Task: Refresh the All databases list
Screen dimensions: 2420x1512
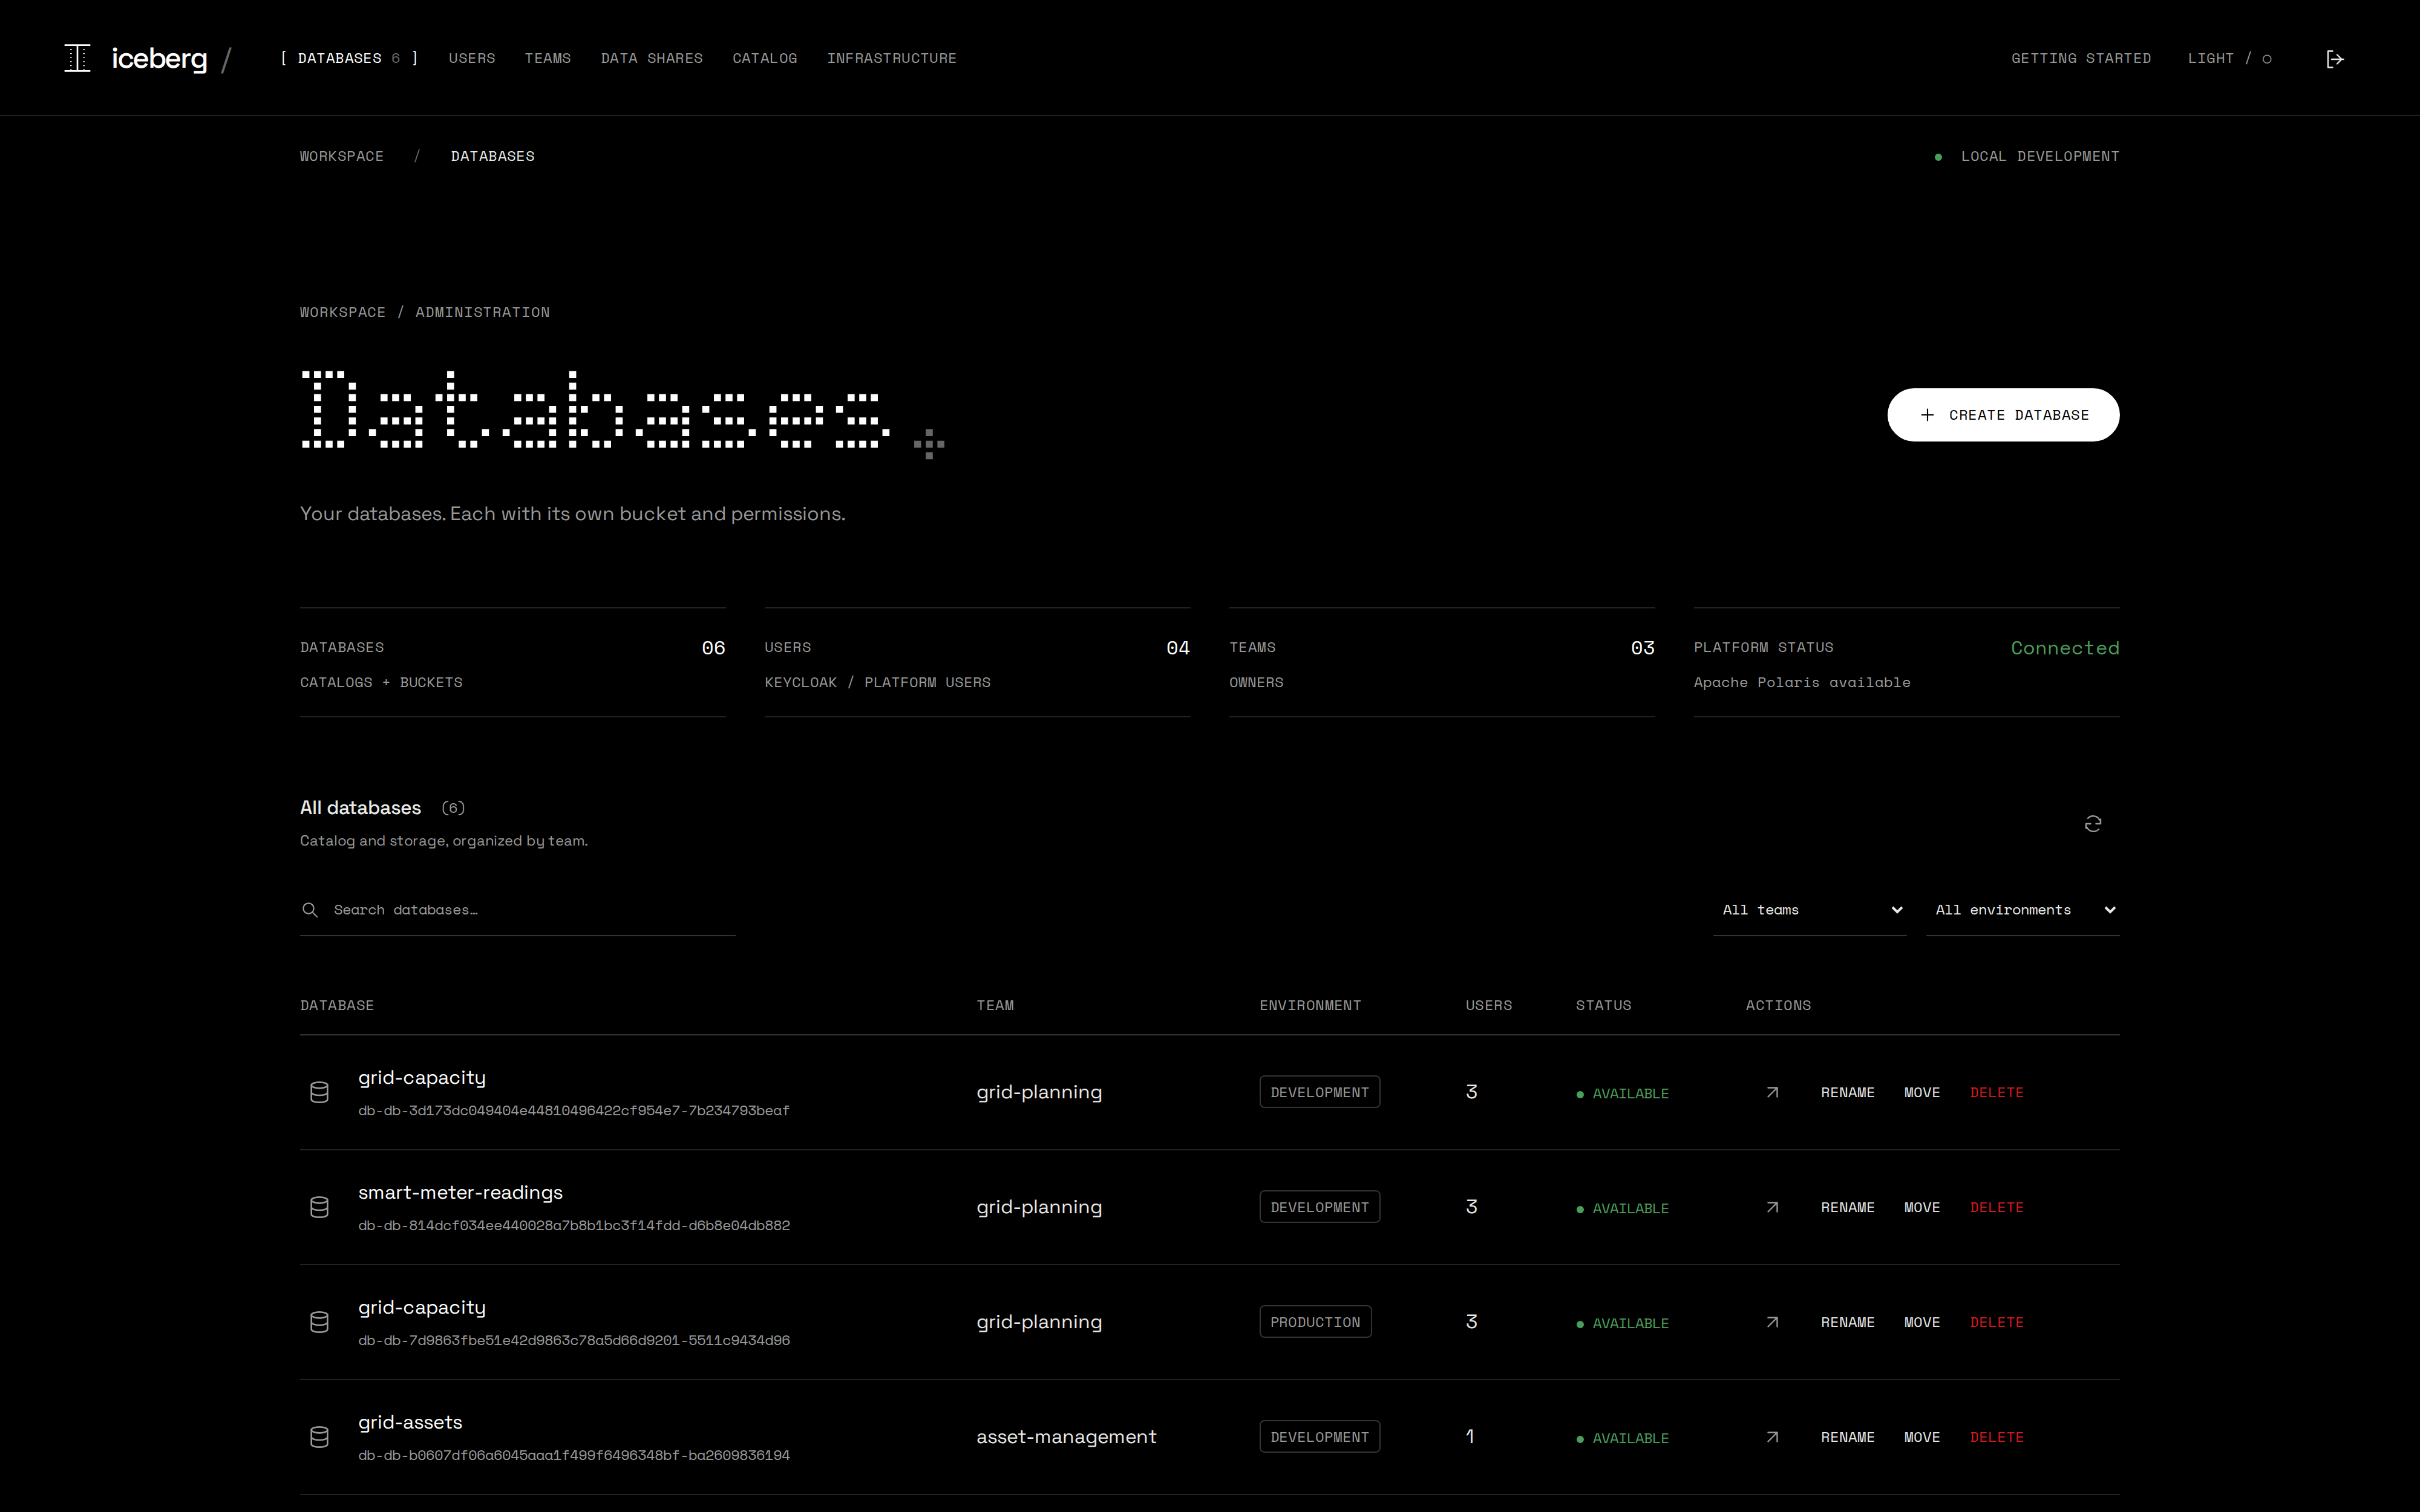Action: pos(2093,824)
